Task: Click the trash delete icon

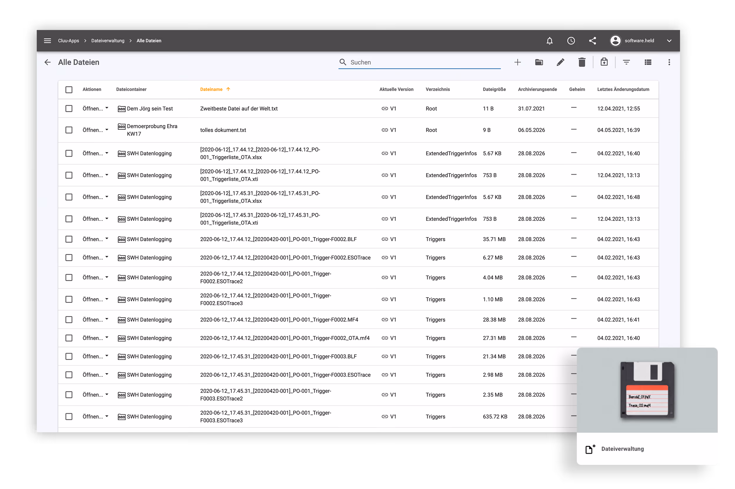Action: 582,62
